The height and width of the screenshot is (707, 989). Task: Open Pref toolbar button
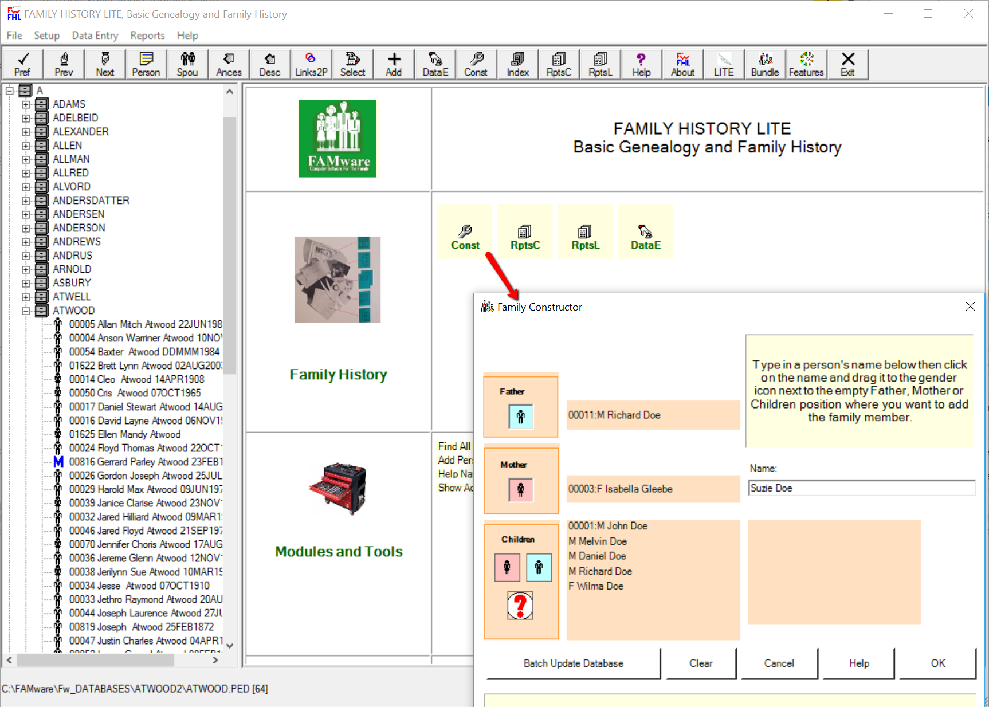click(22, 64)
